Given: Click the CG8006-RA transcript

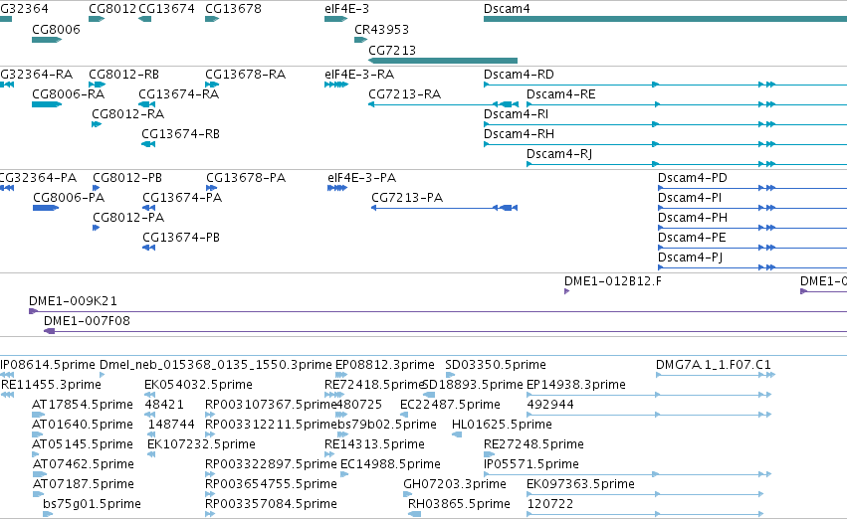Looking at the screenshot, I should click(x=47, y=104).
